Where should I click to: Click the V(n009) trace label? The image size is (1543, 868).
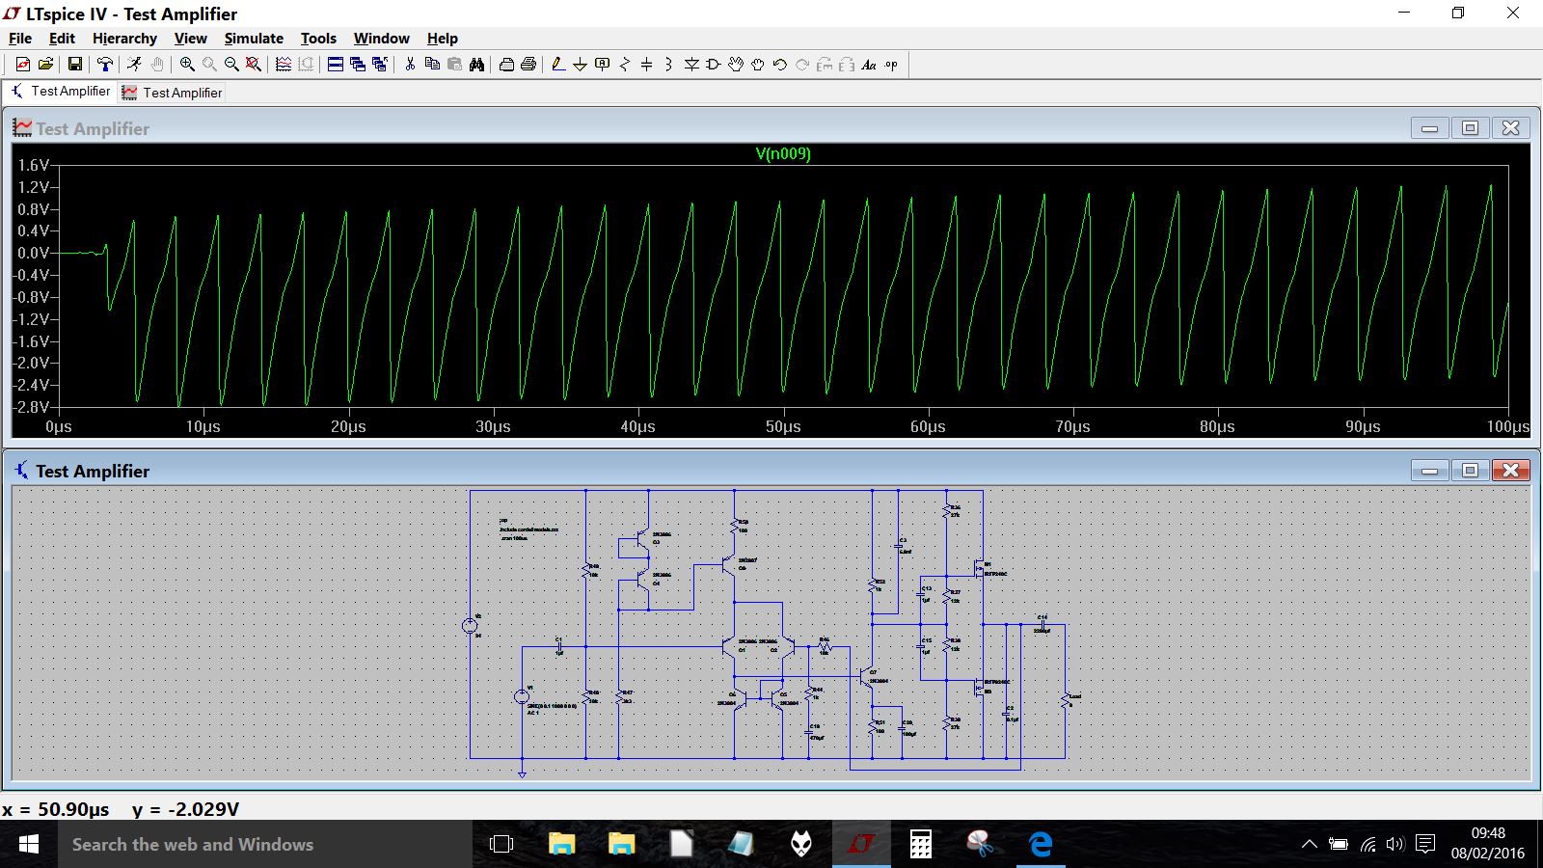[x=783, y=153]
